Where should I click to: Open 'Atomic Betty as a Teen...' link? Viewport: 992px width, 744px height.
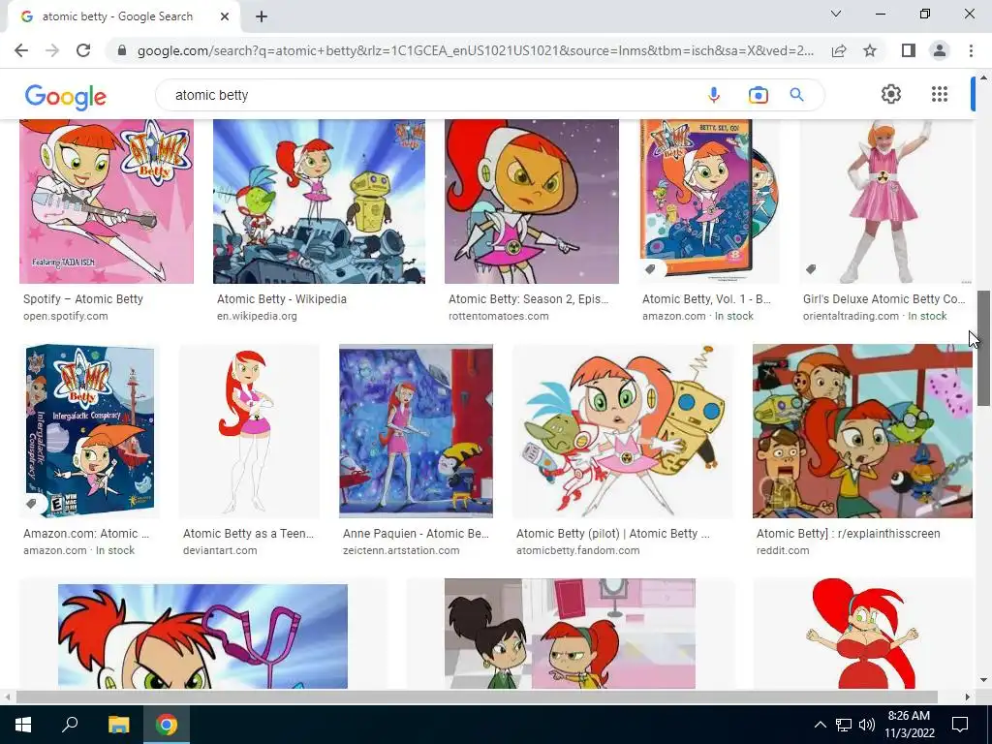(x=248, y=534)
